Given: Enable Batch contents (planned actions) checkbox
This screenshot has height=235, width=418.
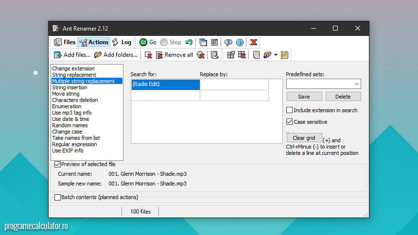Looking at the screenshot, I should (x=58, y=197).
